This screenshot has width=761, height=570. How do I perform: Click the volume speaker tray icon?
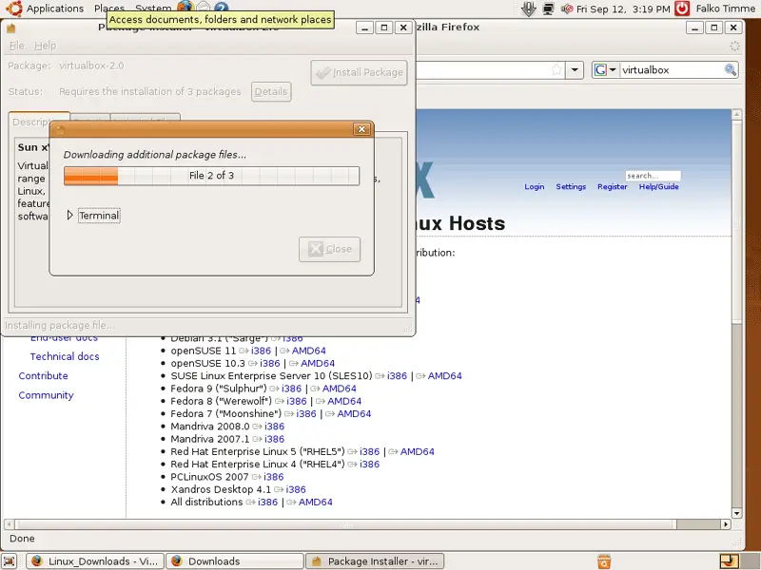point(566,9)
